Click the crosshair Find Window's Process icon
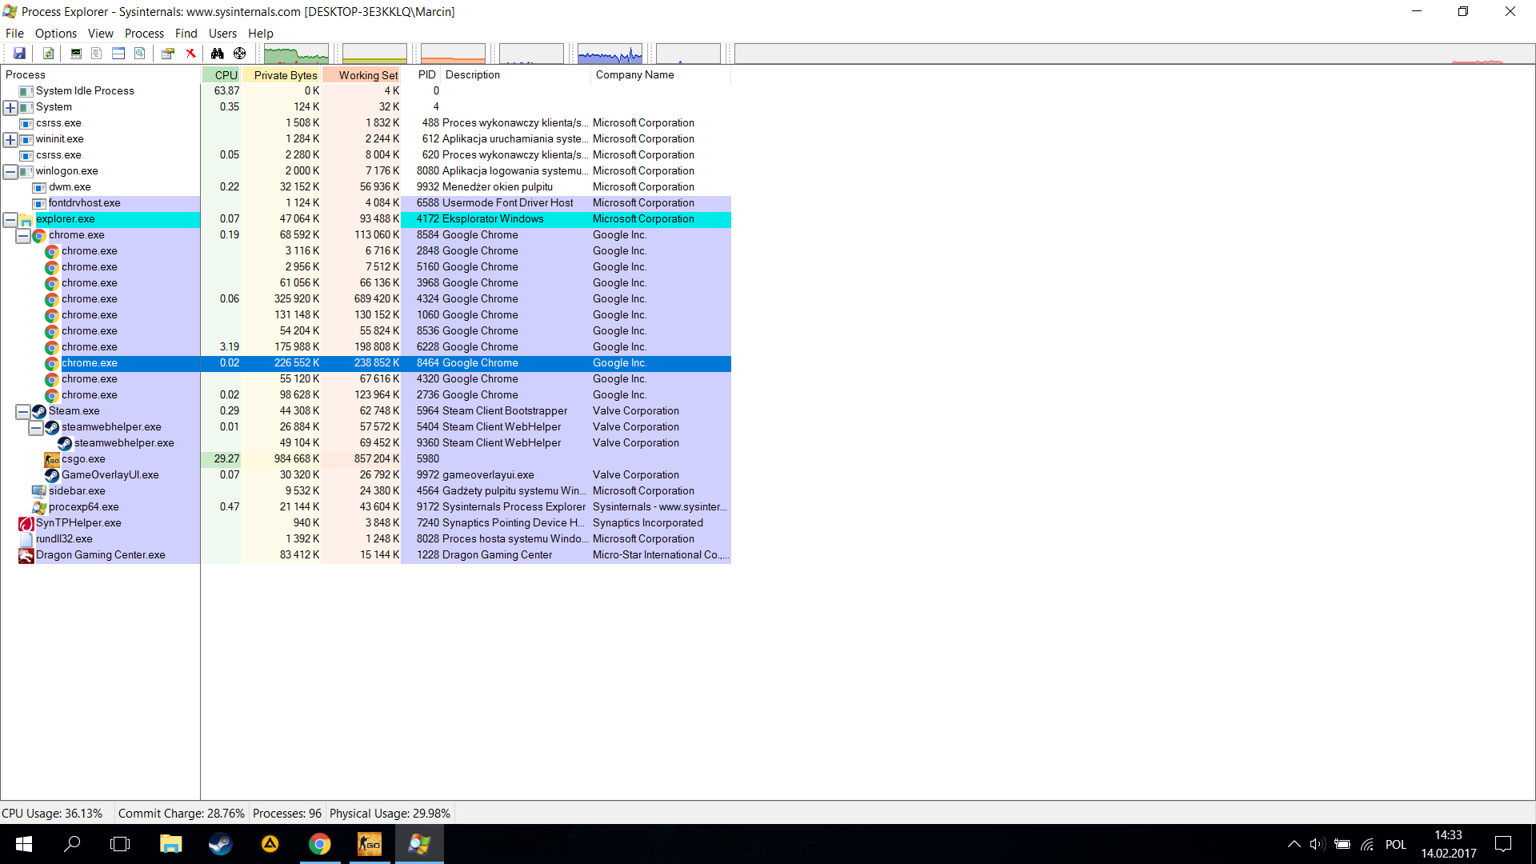The height and width of the screenshot is (864, 1536). [x=239, y=54]
